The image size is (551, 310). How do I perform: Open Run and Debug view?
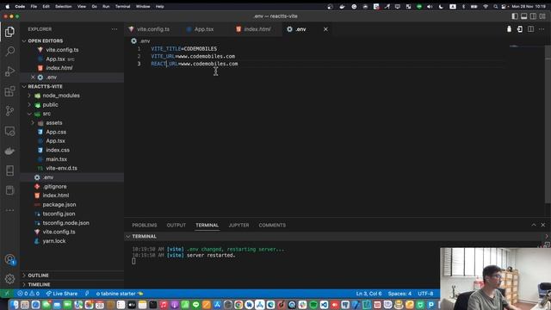click(9, 71)
